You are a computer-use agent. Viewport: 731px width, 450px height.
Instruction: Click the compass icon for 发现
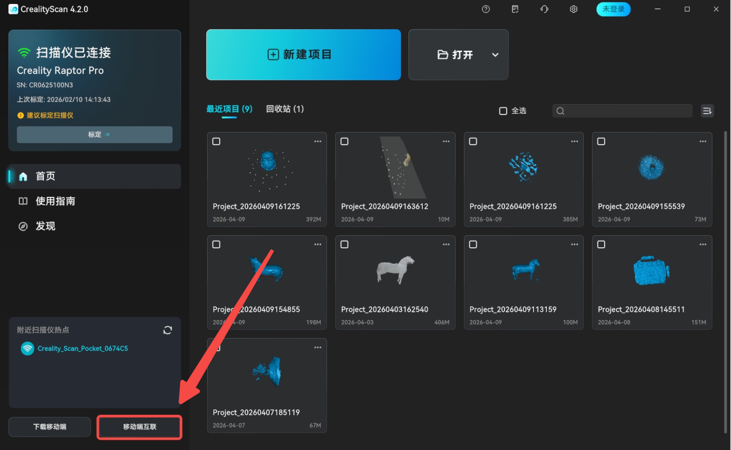click(23, 226)
